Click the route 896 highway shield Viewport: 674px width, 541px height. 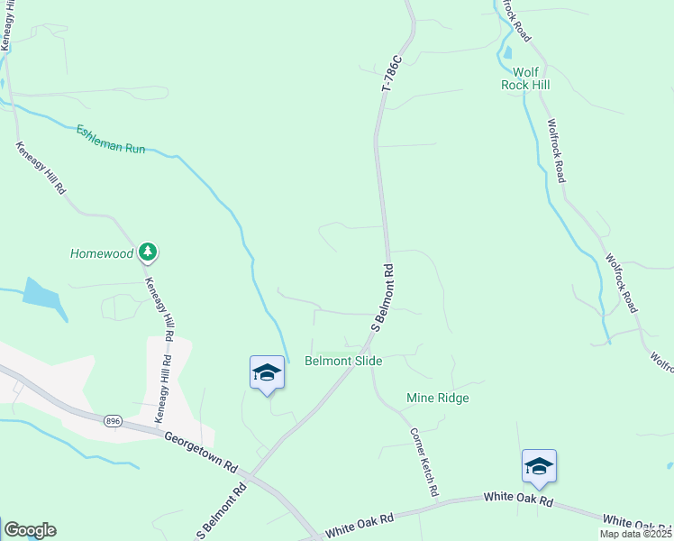click(113, 420)
